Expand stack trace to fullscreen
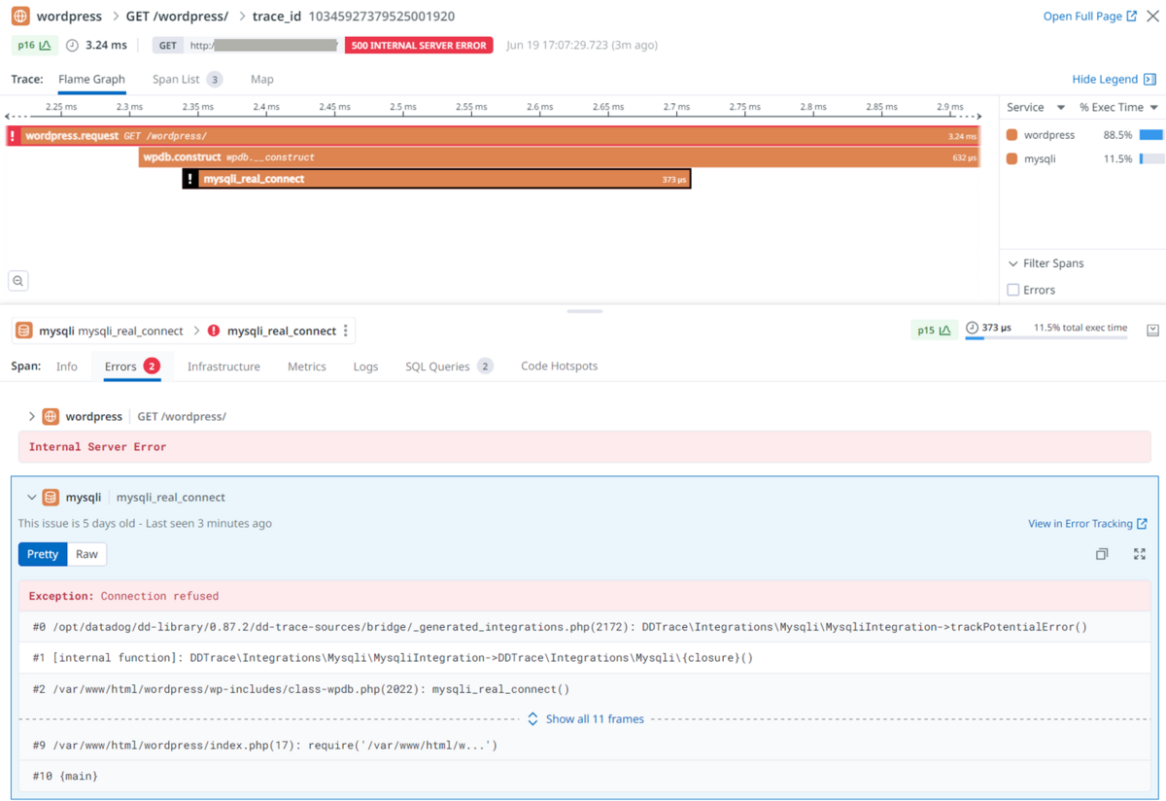 [x=1140, y=554]
